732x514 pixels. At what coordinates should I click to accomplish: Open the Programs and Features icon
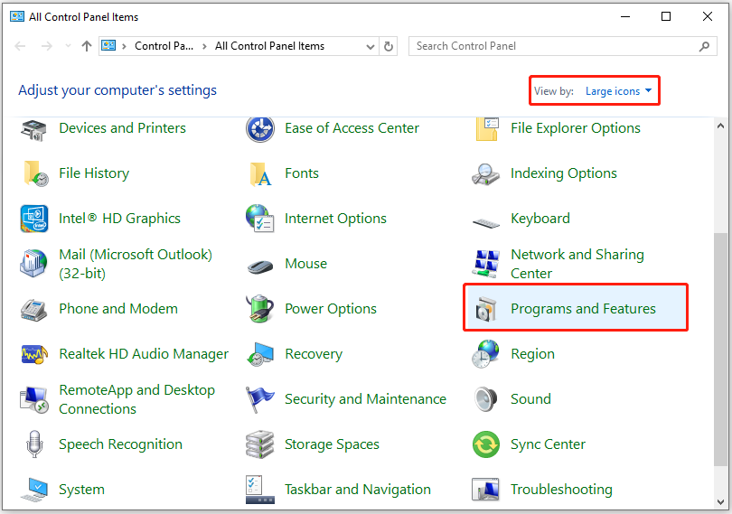click(485, 310)
